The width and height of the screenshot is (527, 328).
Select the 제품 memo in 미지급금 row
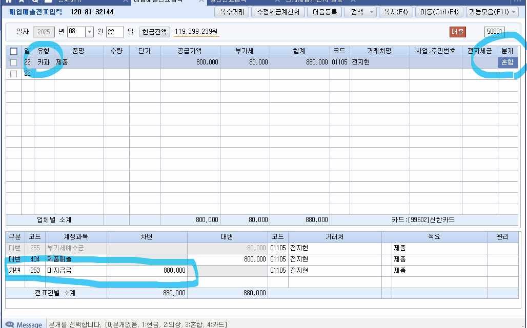pos(440,271)
